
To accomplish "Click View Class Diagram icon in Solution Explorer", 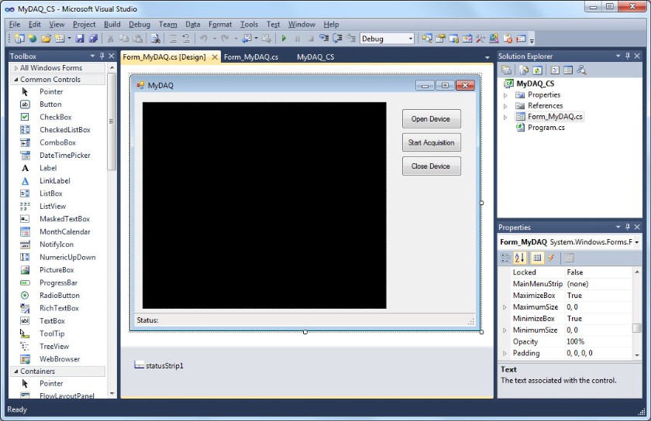I will [582, 70].
